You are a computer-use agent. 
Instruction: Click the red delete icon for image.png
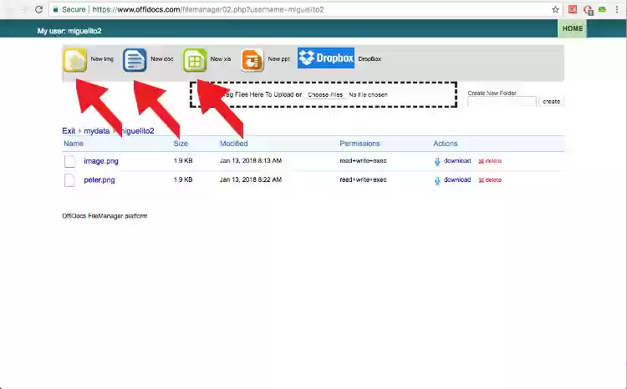[481, 161]
